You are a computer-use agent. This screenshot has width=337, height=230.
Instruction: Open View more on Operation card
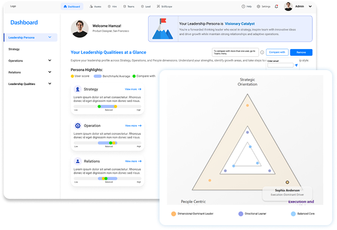pyautogui.click(x=133, y=126)
